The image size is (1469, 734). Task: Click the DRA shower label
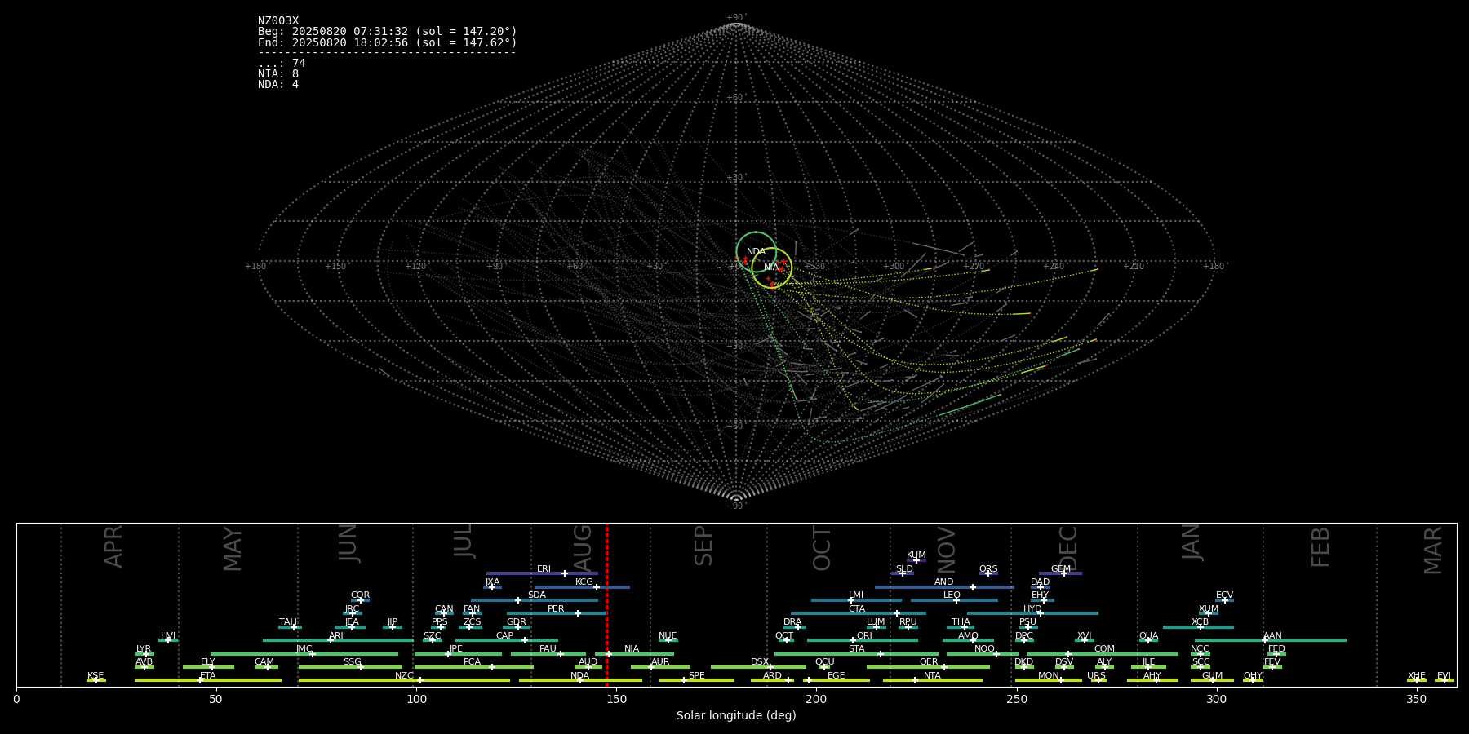[792, 622]
